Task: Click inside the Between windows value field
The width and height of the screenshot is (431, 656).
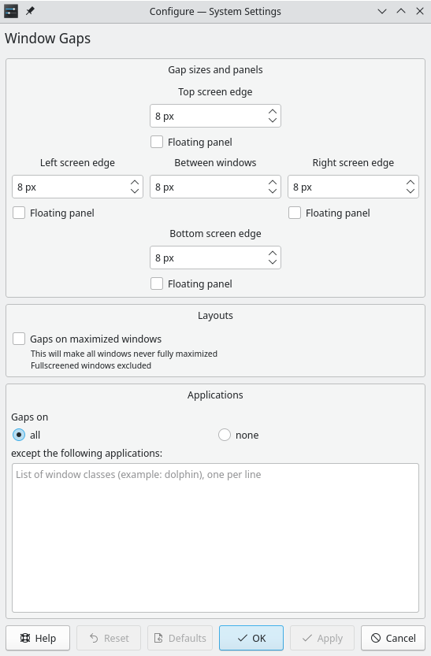Action: pyautogui.click(x=210, y=187)
